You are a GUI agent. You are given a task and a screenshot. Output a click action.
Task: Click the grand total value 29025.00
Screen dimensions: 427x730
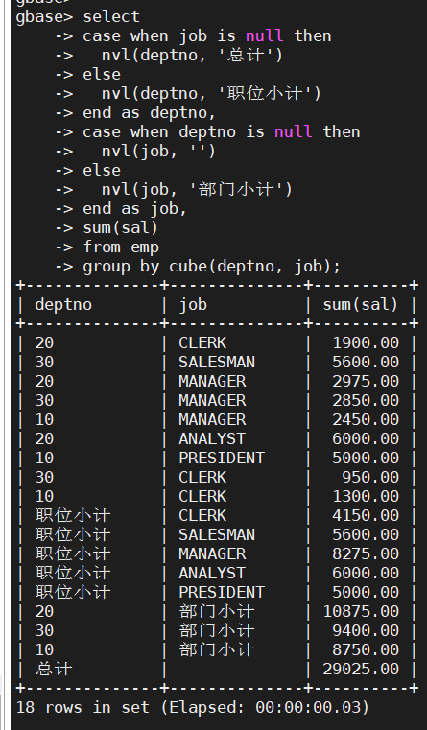[361, 669]
